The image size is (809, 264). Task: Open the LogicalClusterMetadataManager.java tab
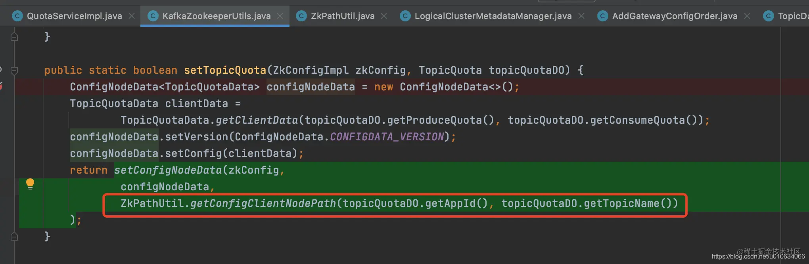click(x=493, y=16)
